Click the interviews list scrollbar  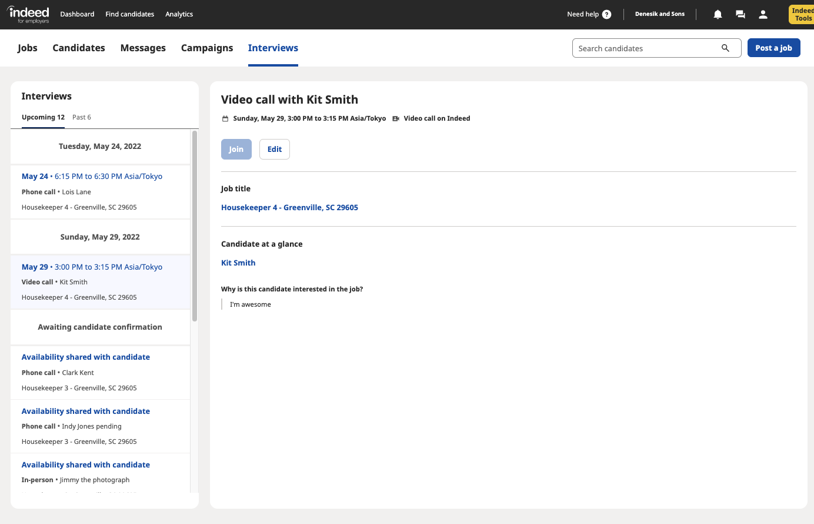195,226
